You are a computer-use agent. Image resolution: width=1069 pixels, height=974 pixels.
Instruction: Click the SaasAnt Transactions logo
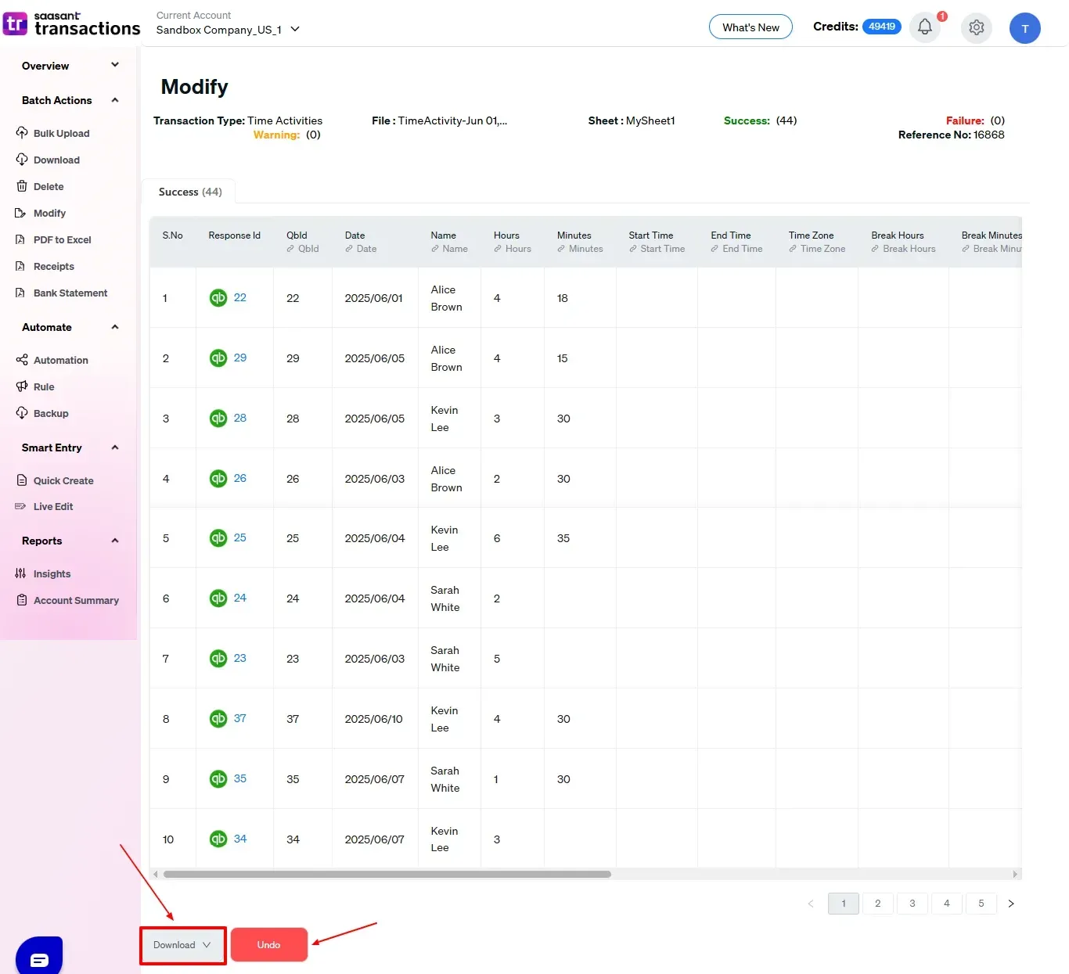[x=72, y=23]
